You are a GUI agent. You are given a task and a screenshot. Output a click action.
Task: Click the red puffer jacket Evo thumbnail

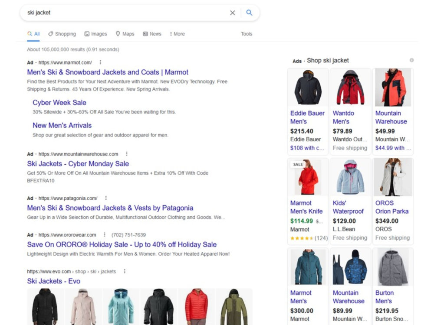click(196, 306)
